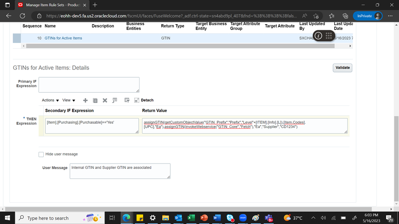This screenshot has height=224, width=399.
Task: Open the volume control in system tray
Action: pos(323,218)
